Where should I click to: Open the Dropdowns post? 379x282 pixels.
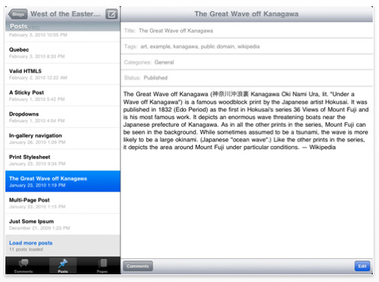[63, 117]
